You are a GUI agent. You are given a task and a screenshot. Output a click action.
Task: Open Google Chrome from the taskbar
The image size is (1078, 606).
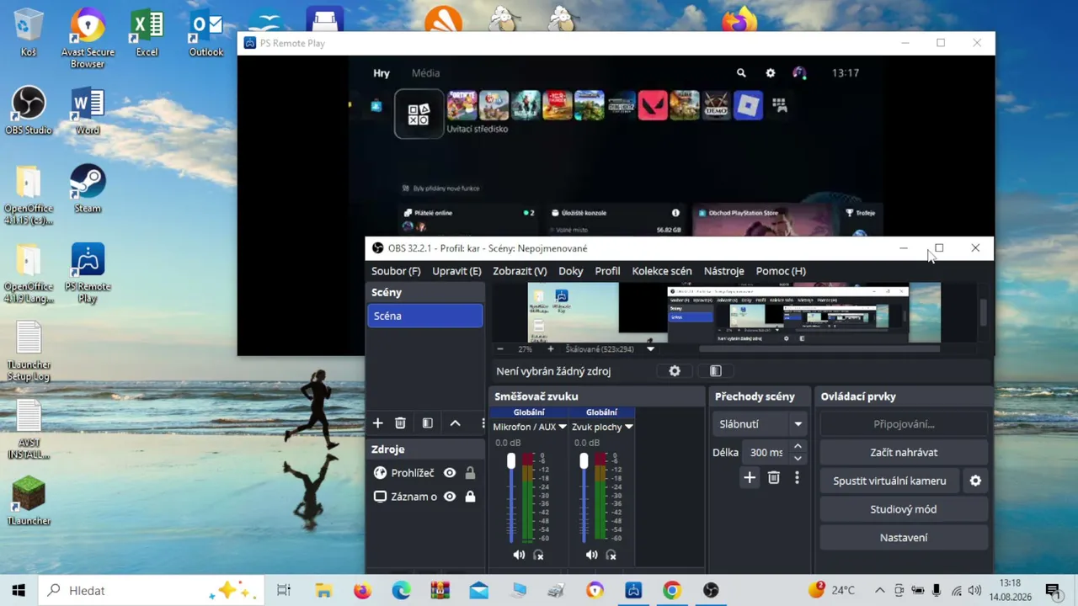pos(671,591)
